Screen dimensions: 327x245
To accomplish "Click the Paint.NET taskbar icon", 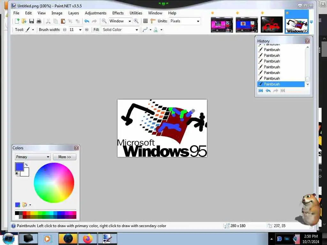I will (x=108, y=239).
